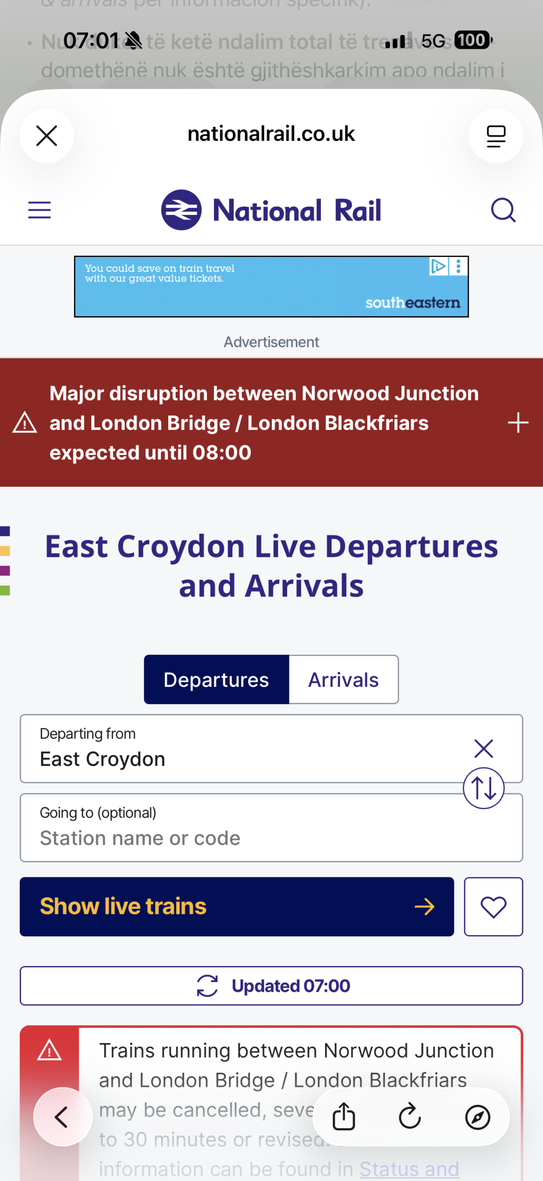Switch to the Arrivals tab
Viewport: 543px width, 1181px height.
343,680
